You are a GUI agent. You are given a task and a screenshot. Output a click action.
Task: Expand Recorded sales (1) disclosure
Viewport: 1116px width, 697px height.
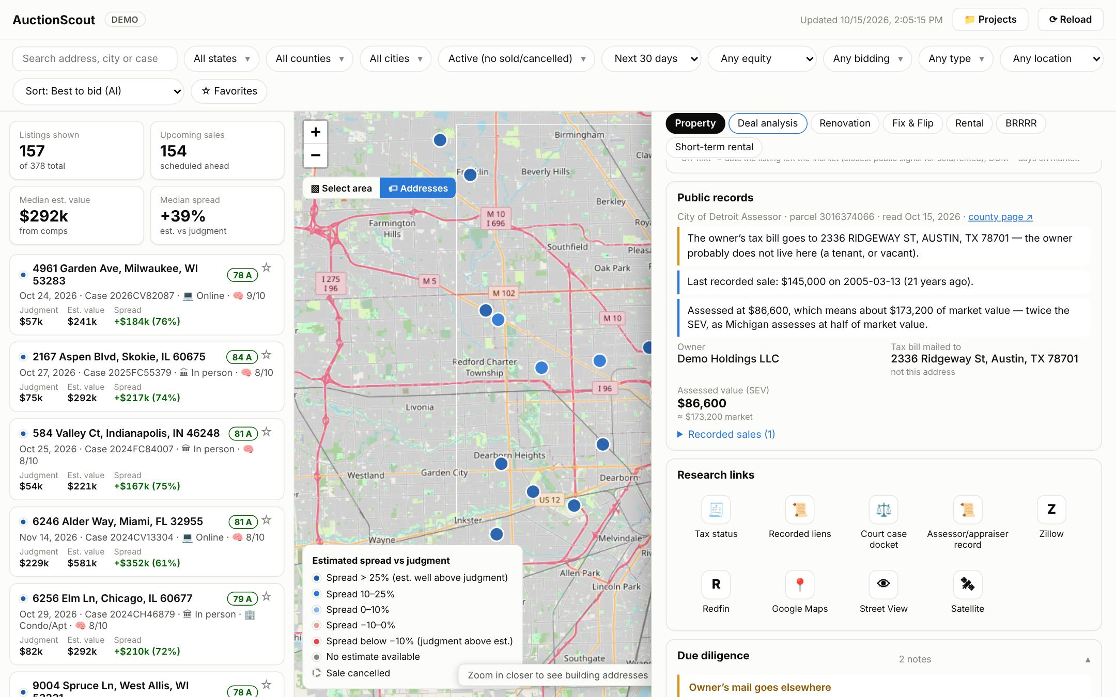(x=726, y=434)
